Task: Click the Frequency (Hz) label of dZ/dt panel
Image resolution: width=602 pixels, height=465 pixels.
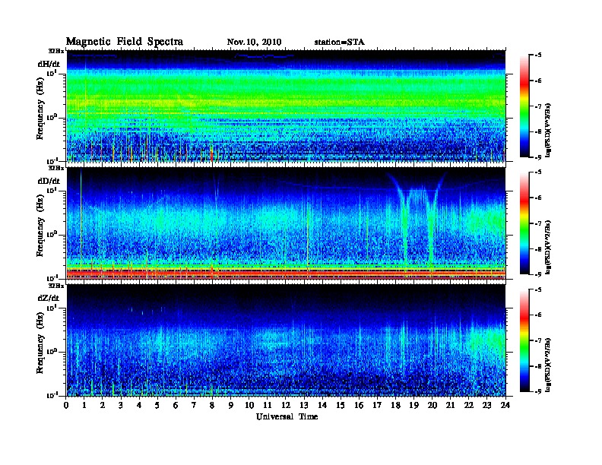Action: click(40, 343)
